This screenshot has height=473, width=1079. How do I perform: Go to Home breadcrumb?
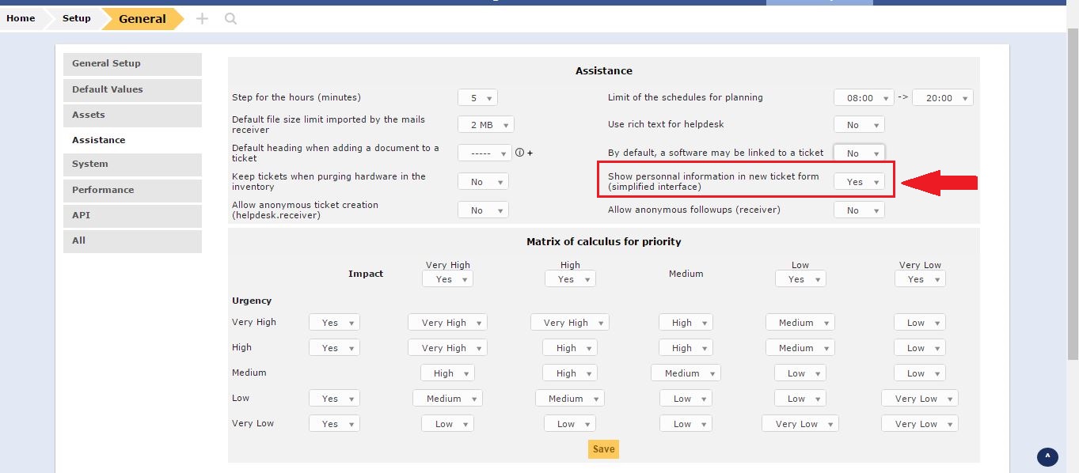21,18
